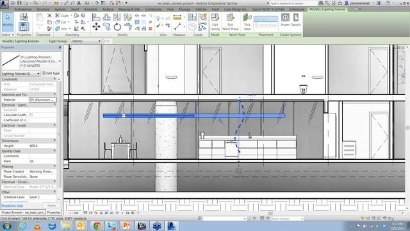Click the red Delete icon
This screenshot has width=410, height=231.
151,28
